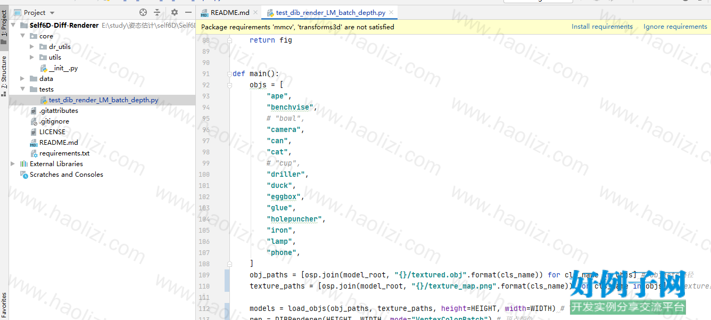The image size is (711, 320).
Task: Click the locate/scroll-from-source target icon
Action: point(143,12)
